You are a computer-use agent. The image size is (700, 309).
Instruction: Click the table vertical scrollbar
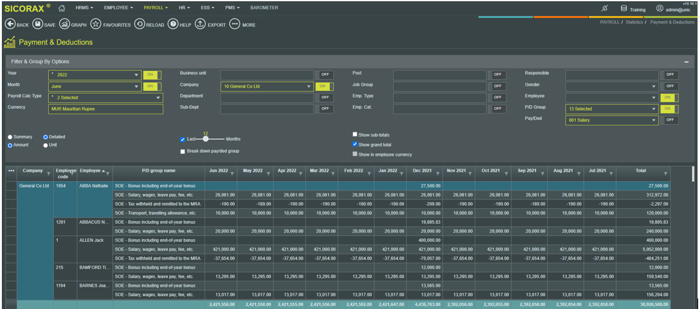point(693,174)
